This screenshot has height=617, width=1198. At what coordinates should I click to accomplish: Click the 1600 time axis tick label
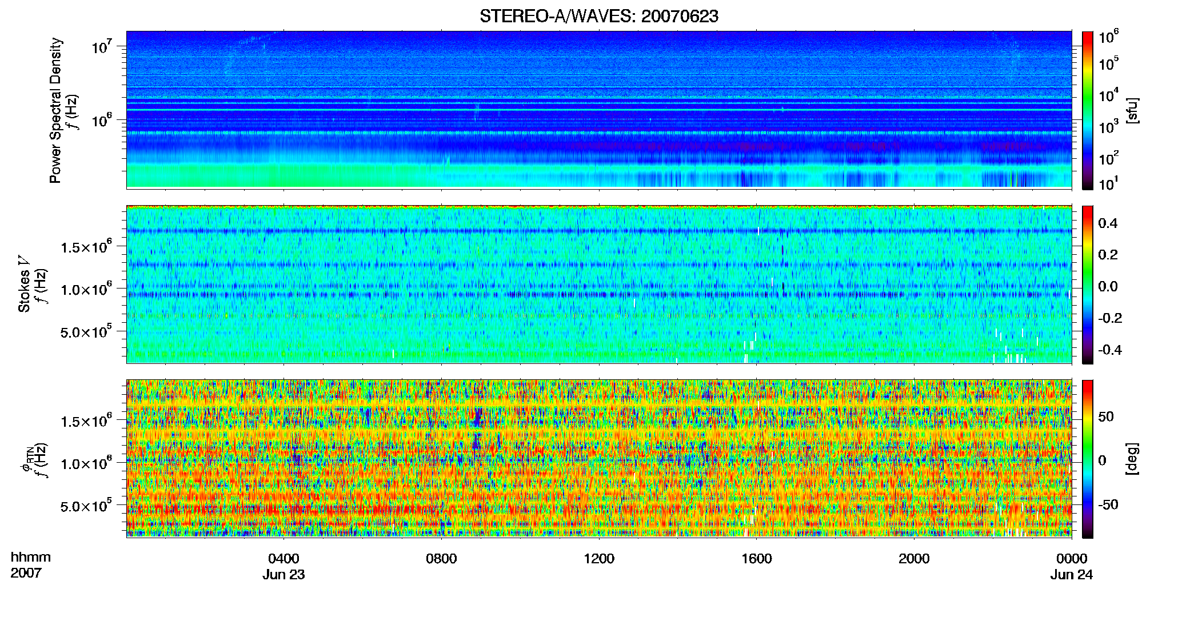click(757, 559)
